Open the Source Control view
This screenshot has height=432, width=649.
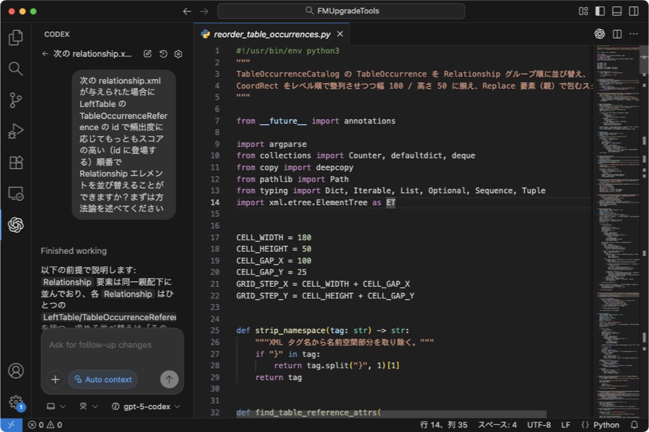point(16,100)
